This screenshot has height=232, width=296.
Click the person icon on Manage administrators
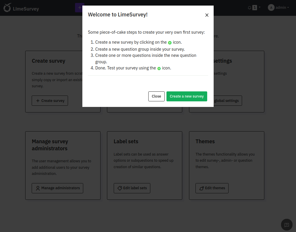(x=38, y=188)
